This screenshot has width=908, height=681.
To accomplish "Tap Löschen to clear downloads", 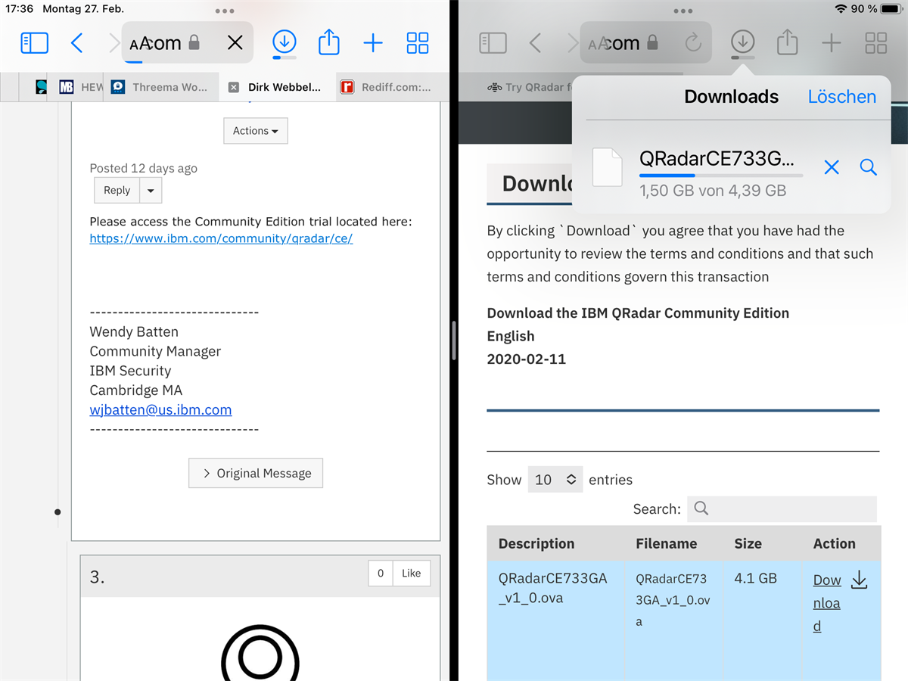I will 841,97.
